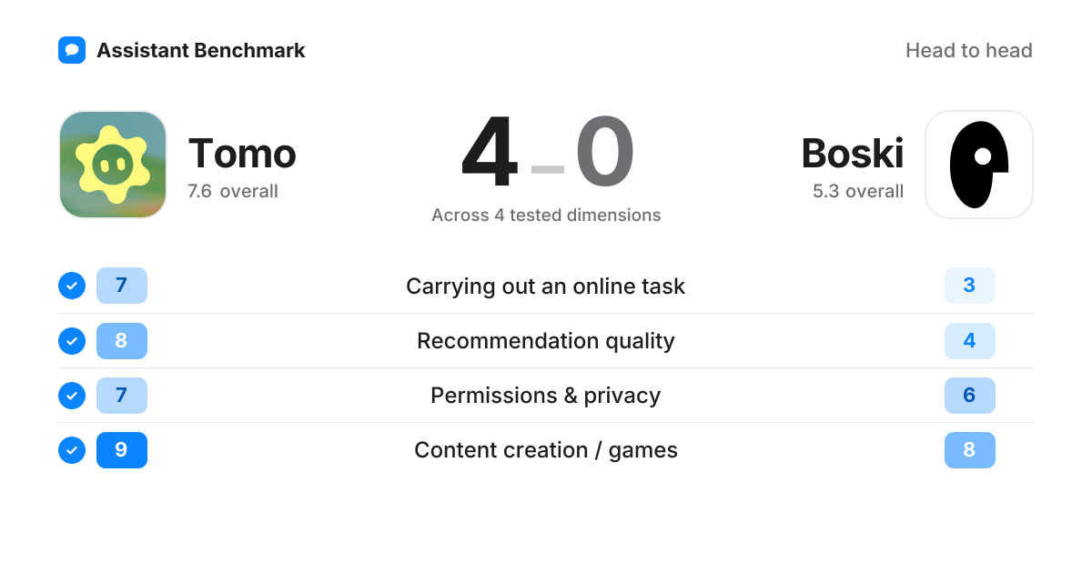
Task: Click the Across 4 tested dimensions caption
Action: click(x=546, y=216)
